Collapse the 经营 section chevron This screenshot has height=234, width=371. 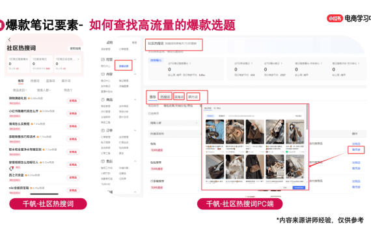pos(135,59)
